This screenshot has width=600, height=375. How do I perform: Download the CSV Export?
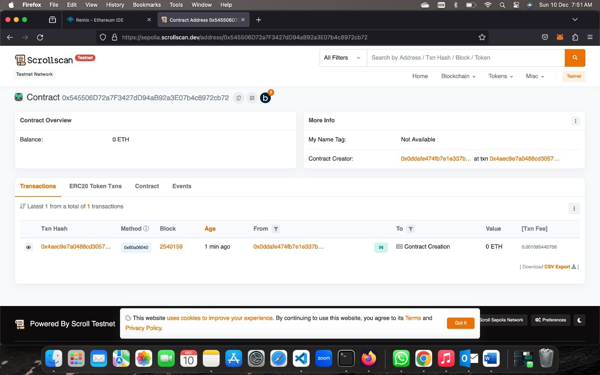point(560,267)
